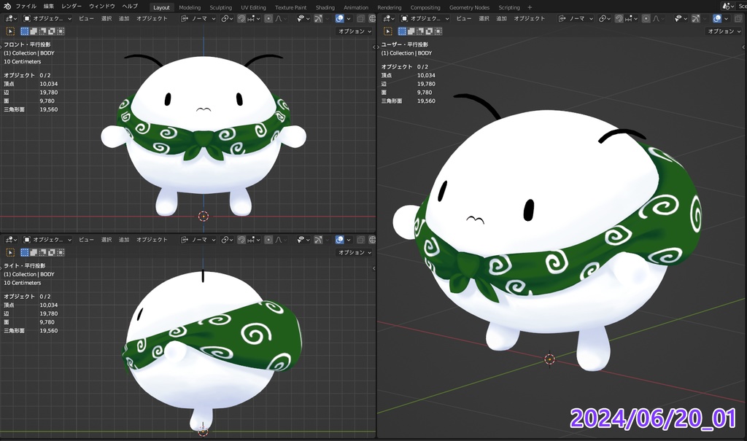Switch to the Geometry Nodes workspace tab
This screenshot has width=747, height=441.
(x=469, y=7)
